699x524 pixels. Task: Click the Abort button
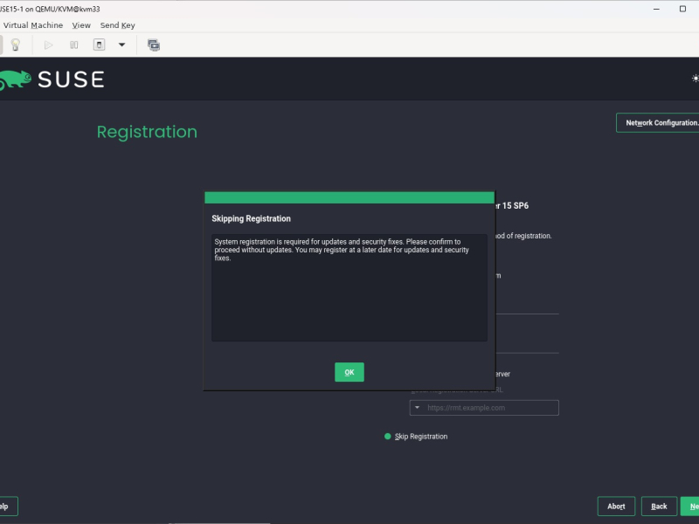coord(616,507)
